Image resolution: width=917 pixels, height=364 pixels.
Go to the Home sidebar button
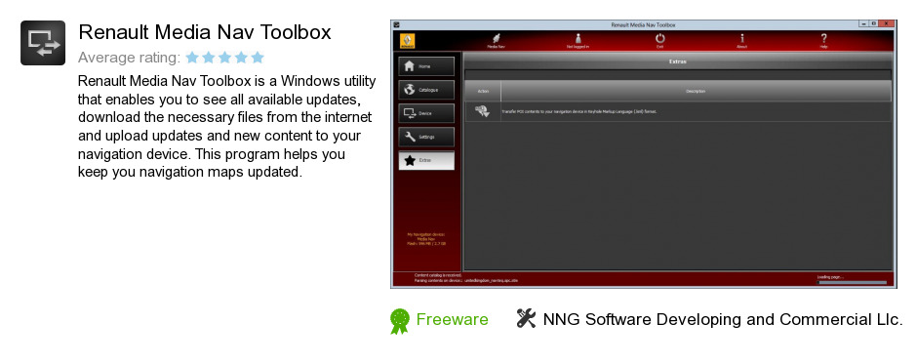426,66
